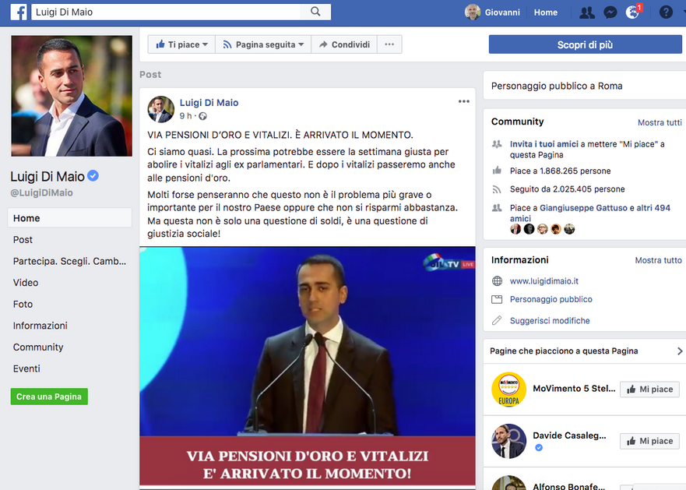Screen dimensions: 686x490
Task: Expand Pagine che piacciono a questa Pagina
Action: coord(680,351)
